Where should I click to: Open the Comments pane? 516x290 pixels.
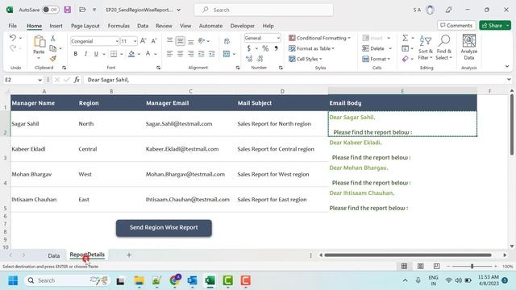[456, 26]
